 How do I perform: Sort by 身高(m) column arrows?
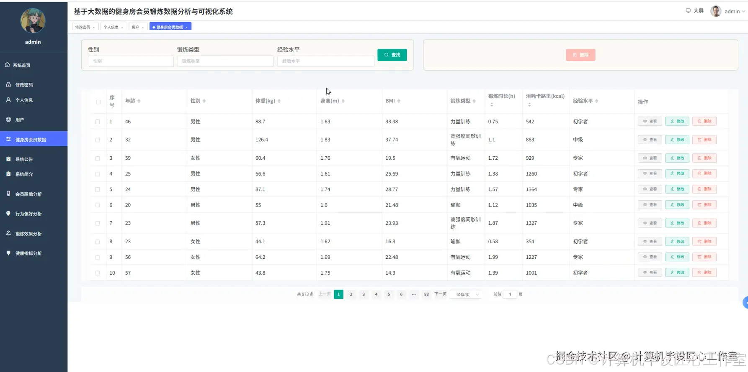tap(343, 101)
